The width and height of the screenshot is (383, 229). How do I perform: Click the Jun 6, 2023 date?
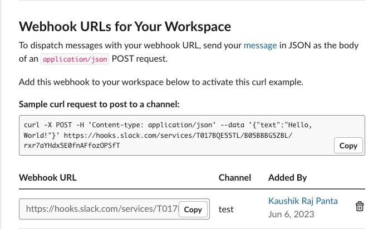tap(291, 214)
